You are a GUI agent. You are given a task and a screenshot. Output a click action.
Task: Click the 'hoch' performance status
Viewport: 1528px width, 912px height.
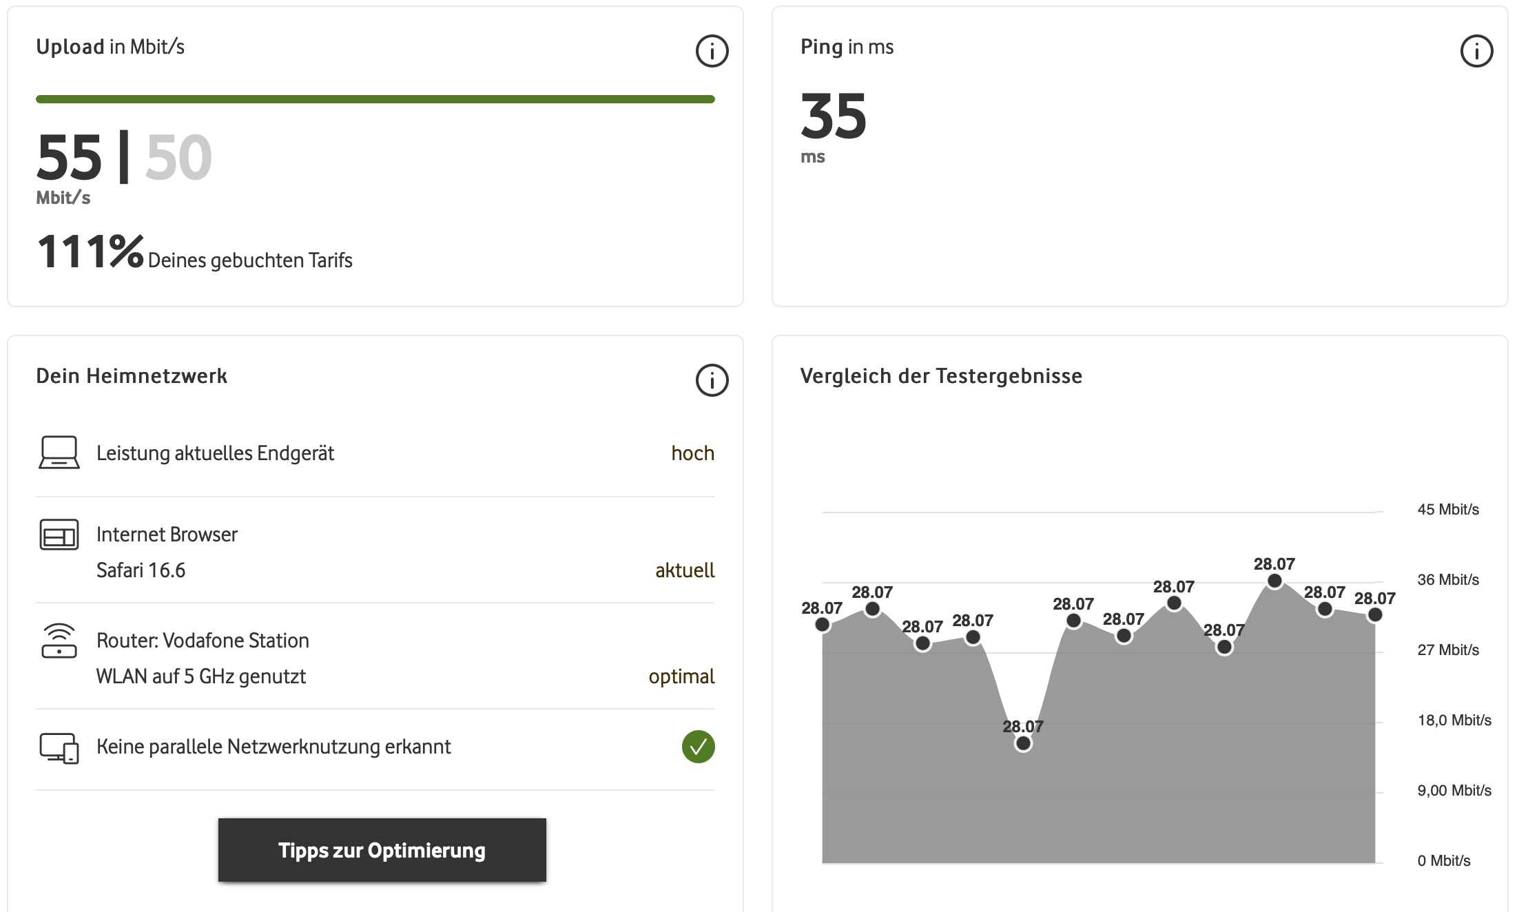click(x=692, y=453)
